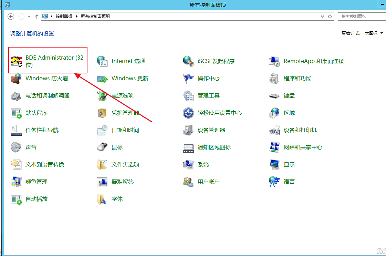Screen dimensions: 386x256
Task: Open recent locations dropdown arrow
Action: (x=29, y=17)
